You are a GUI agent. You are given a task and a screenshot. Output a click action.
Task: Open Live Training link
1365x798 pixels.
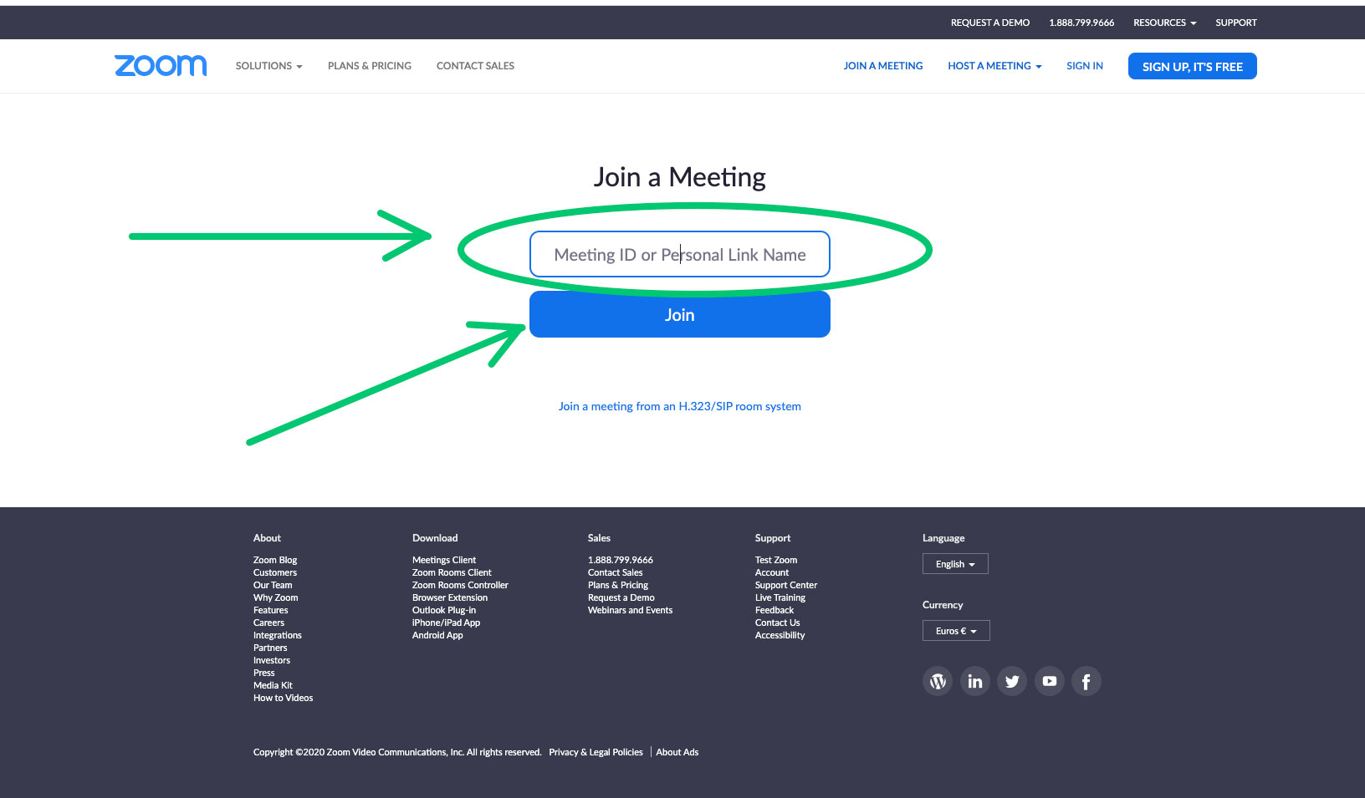click(x=780, y=597)
